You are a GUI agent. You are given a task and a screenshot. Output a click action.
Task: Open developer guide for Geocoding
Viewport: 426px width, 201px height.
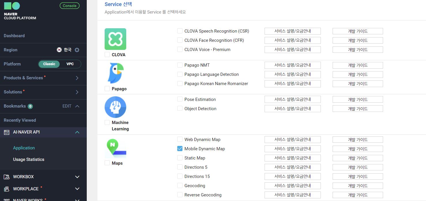[358, 186]
